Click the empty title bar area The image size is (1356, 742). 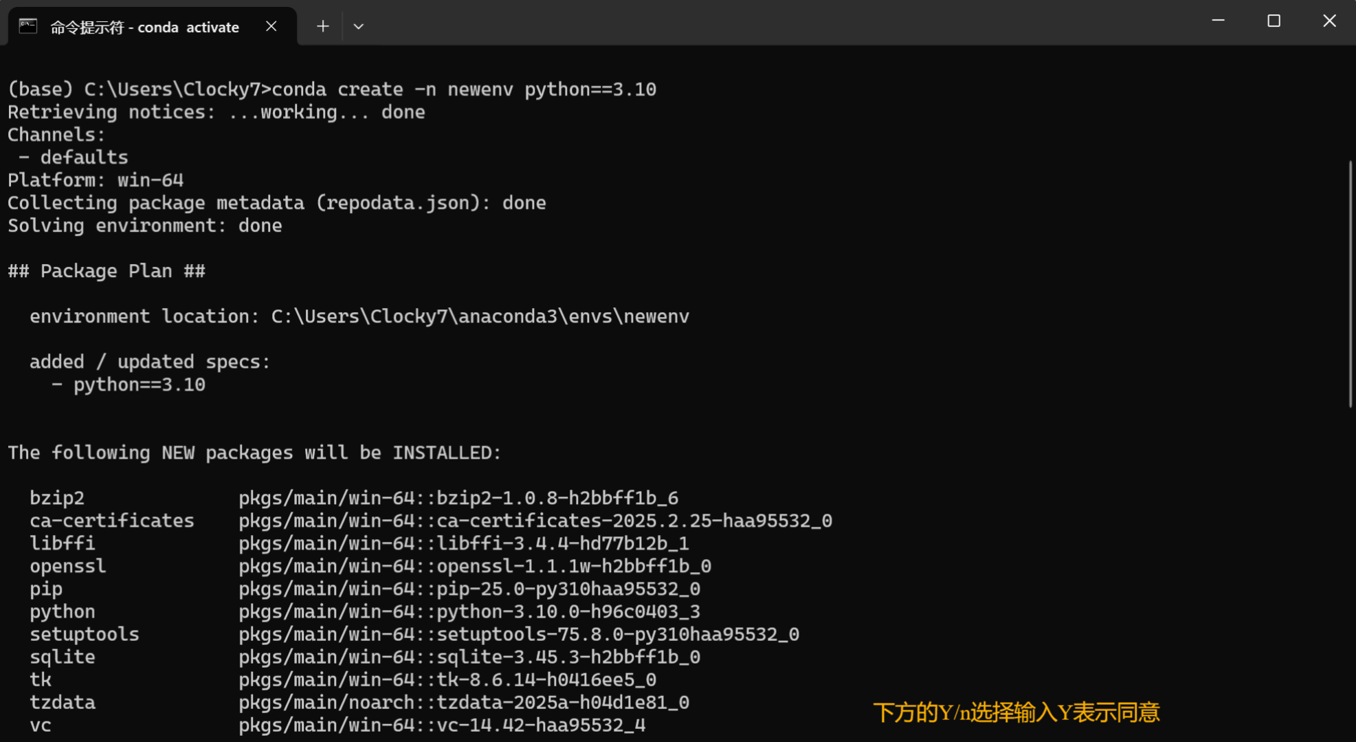point(756,23)
